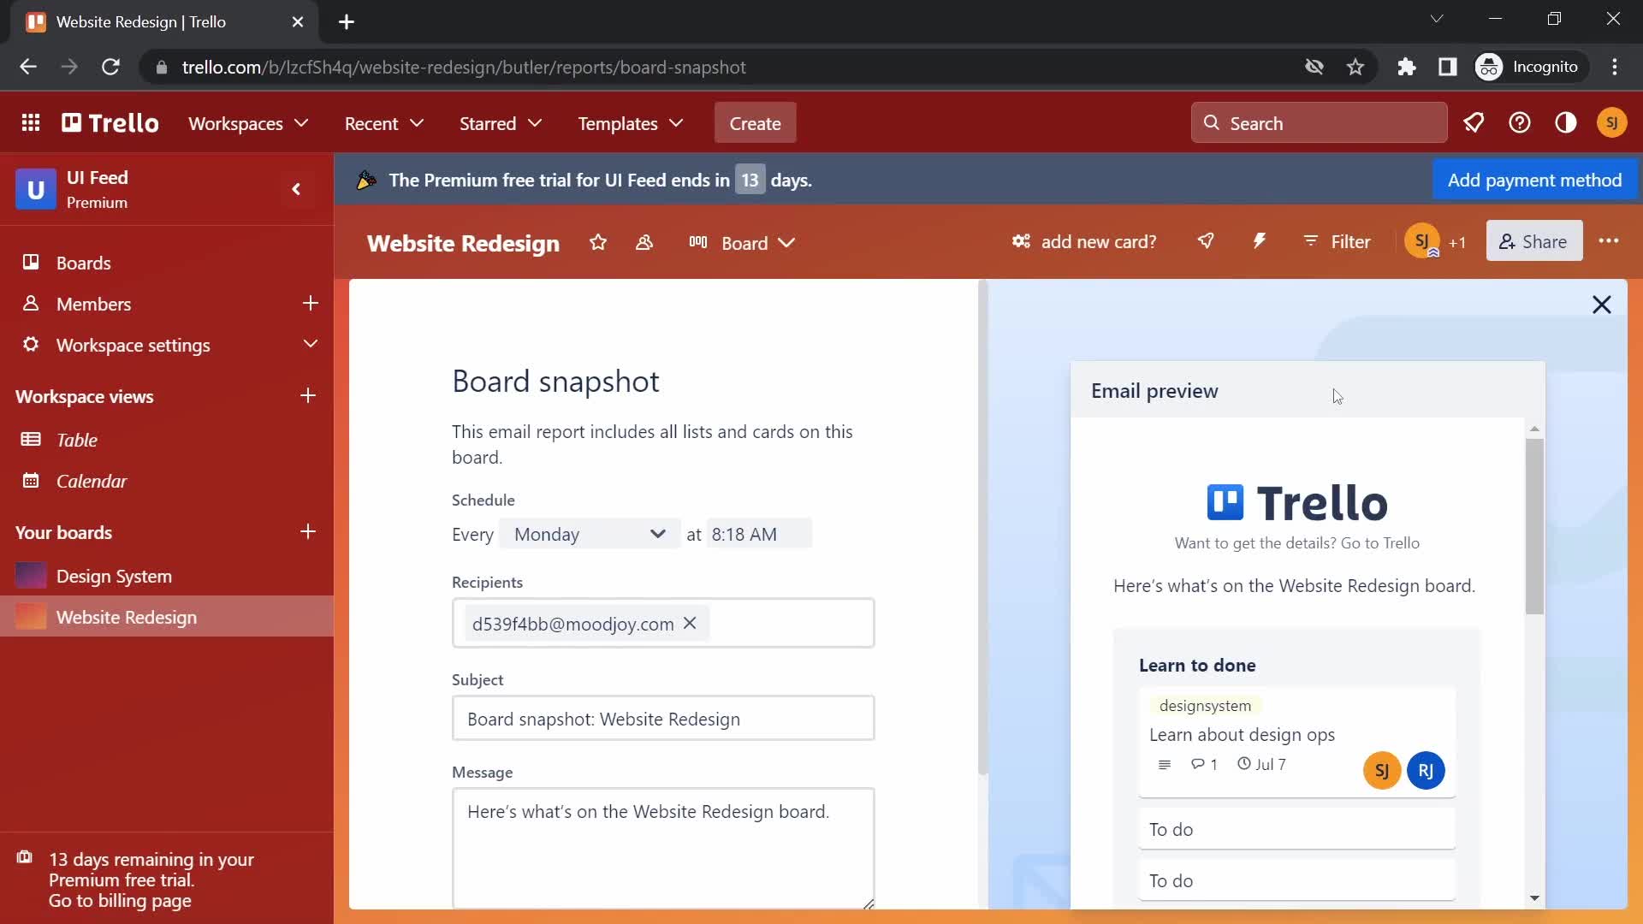Viewport: 1643px width, 924px height.
Task: Edit the Subject field
Action: [x=663, y=719]
